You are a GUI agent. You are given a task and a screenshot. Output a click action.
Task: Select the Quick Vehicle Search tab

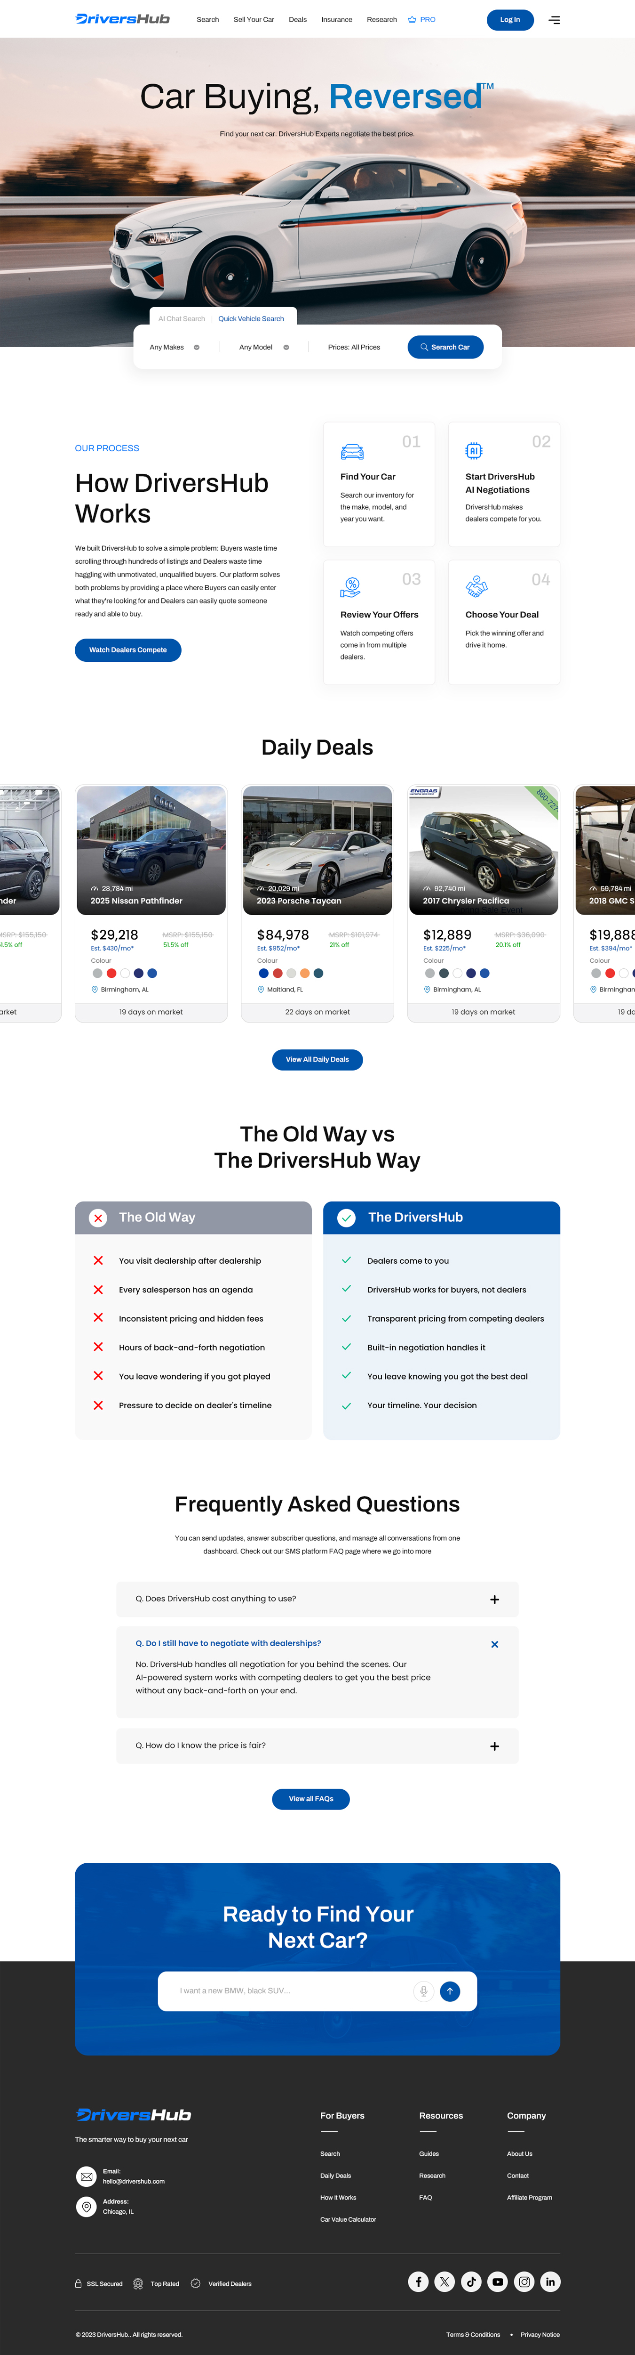[x=251, y=319]
